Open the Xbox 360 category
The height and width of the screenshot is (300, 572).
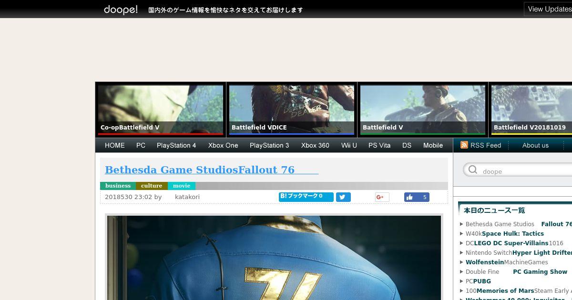pos(315,145)
